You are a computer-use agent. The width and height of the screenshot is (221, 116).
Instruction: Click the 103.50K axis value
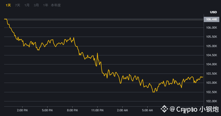(x=212, y=74)
